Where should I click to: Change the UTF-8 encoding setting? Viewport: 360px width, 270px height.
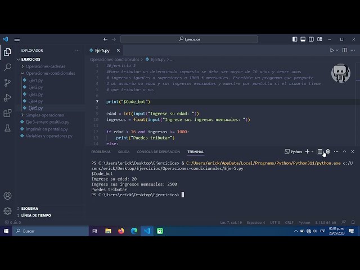click(275, 223)
